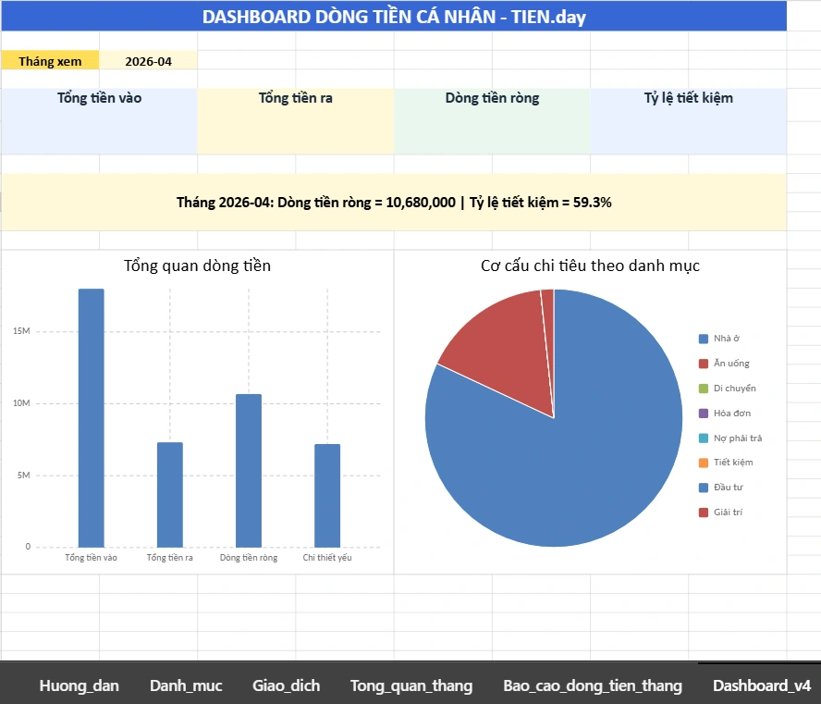The image size is (821, 704).
Task: Click the green Di chuyển legend swatch
Action: tap(703, 388)
